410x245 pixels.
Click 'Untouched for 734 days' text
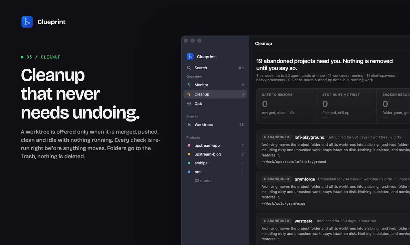click(338, 179)
